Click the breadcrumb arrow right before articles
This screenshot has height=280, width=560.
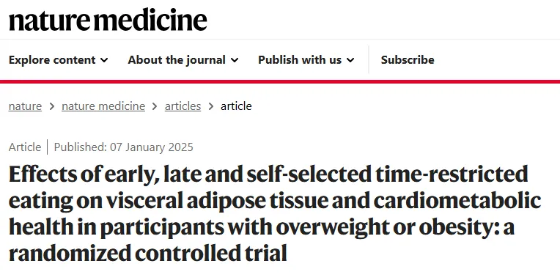pyautogui.click(x=155, y=106)
